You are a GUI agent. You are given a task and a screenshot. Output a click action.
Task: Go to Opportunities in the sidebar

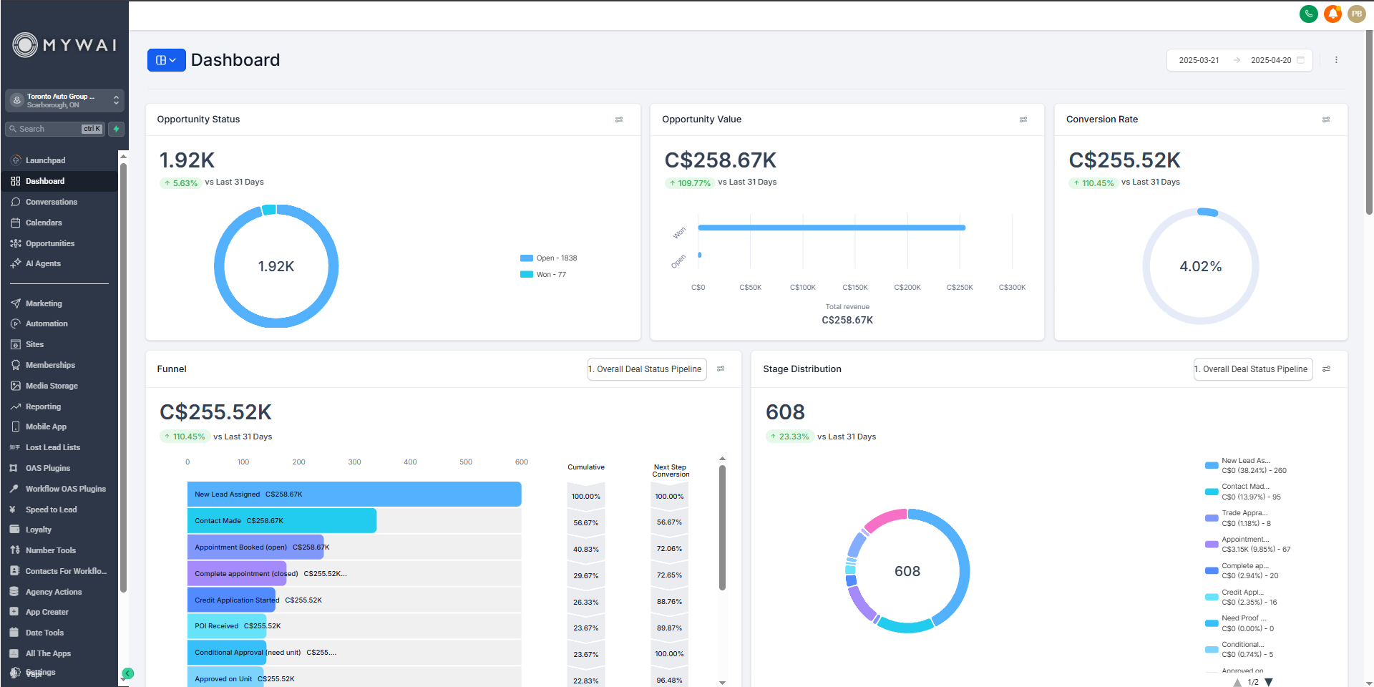[50, 243]
